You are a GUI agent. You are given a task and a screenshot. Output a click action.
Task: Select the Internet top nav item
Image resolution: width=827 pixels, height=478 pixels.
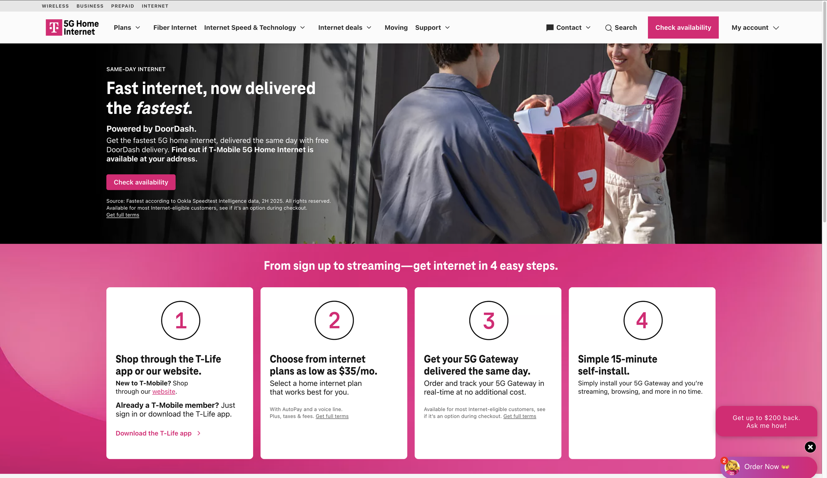155,6
